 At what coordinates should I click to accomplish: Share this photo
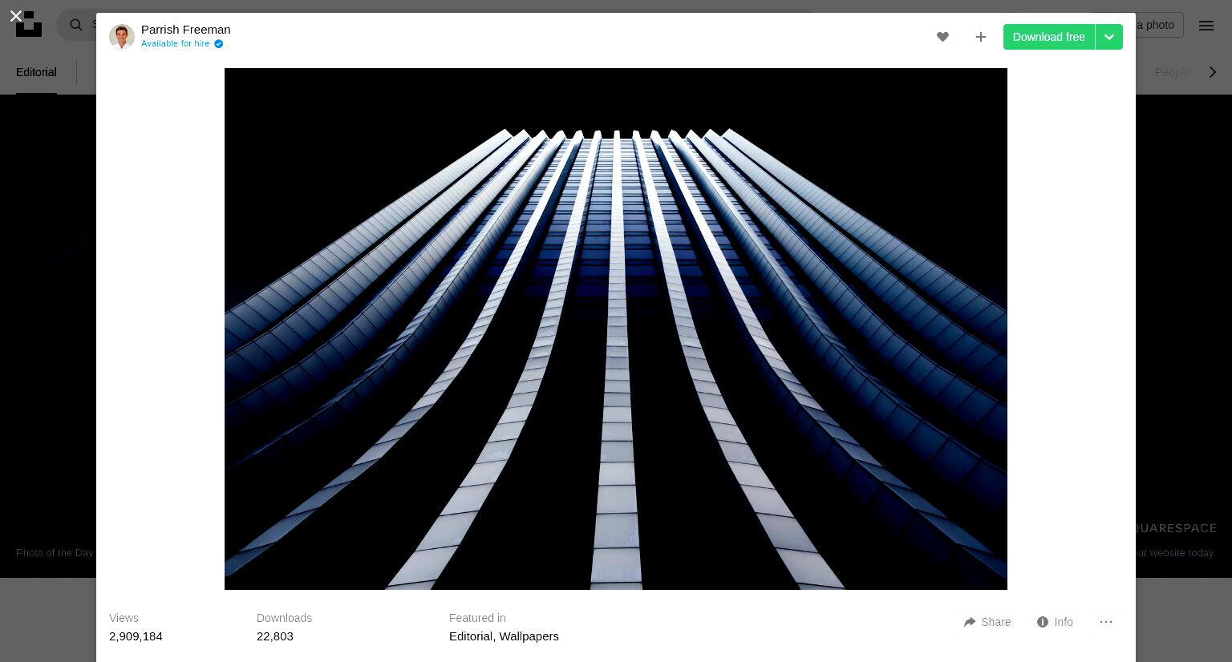pyautogui.click(x=987, y=622)
